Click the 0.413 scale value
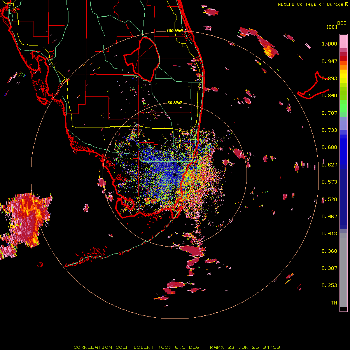This screenshot has width=350, height=350. click(329, 234)
